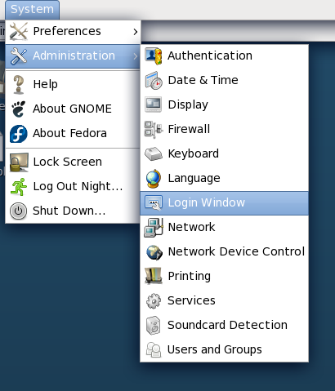Open Soundcard Detection label
The image size is (335, 391).
pyautogui.click(x=227, y=325)
